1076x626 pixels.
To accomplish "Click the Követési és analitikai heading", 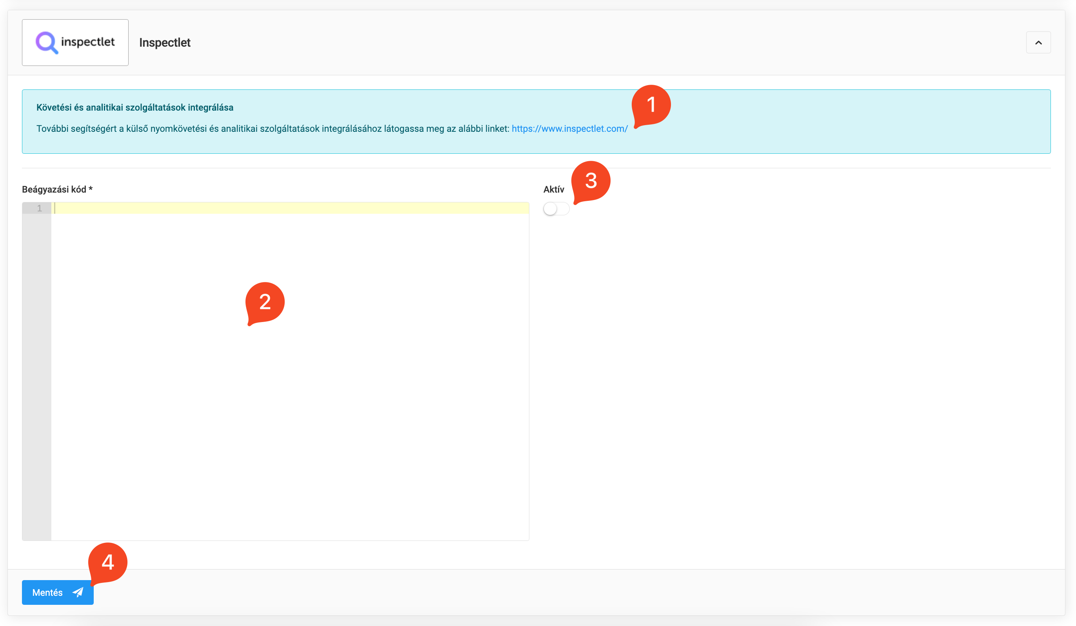I will click(134, 107).
